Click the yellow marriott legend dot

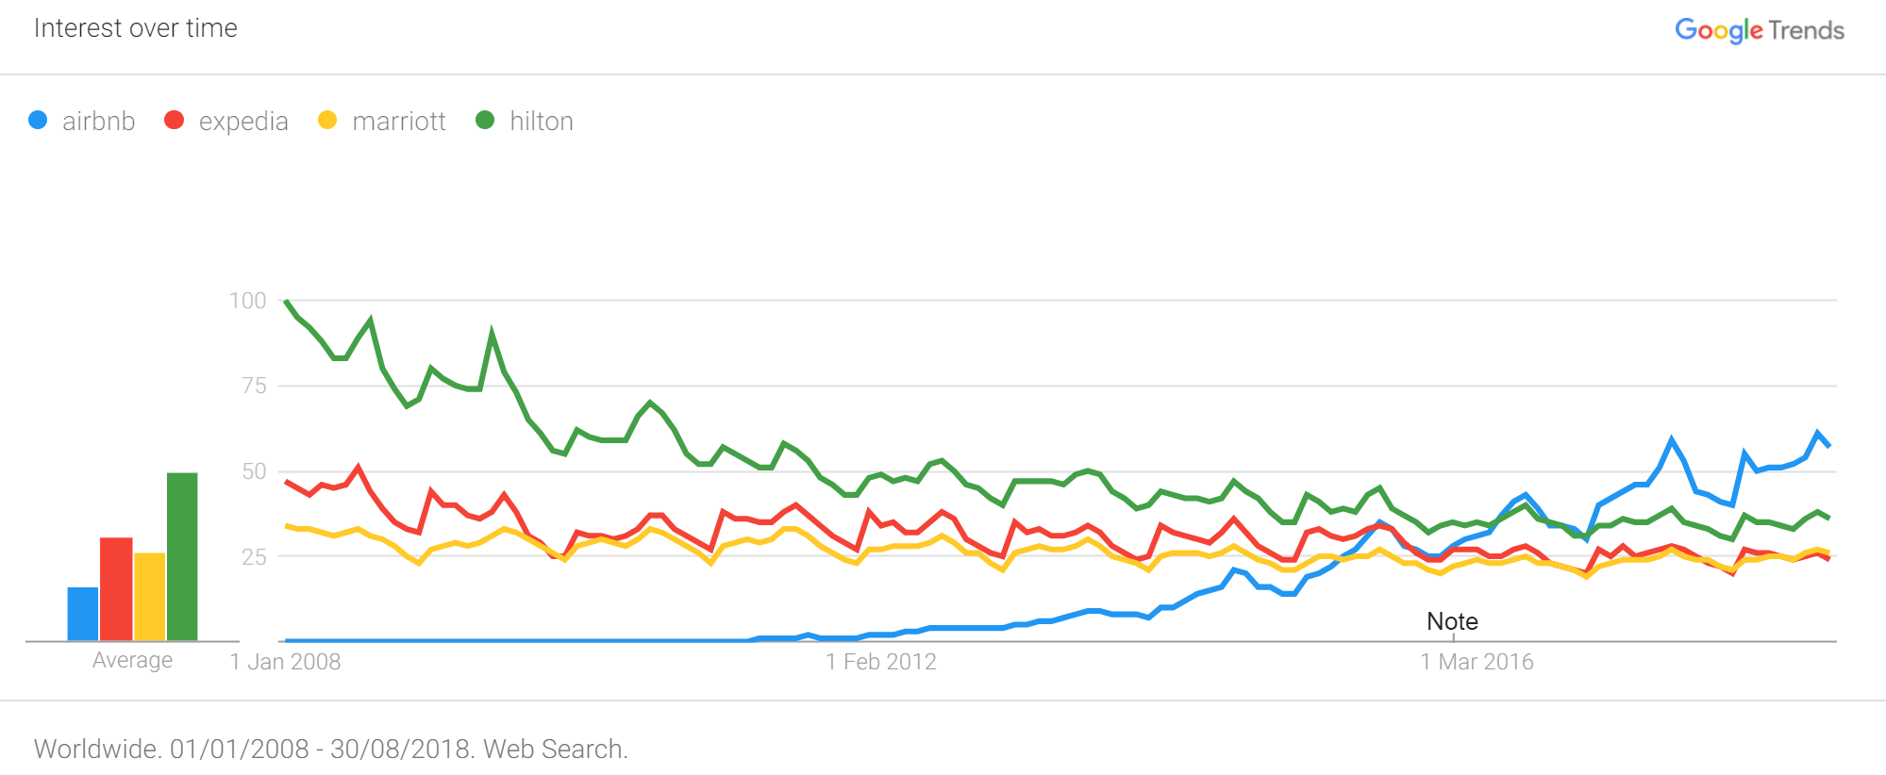point(327,120)
